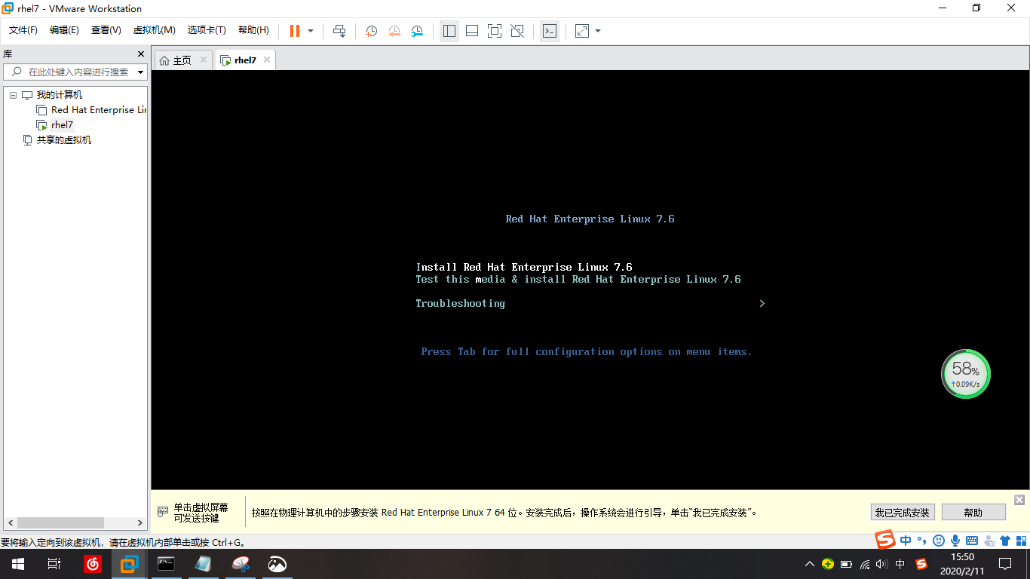Image resolution: width=1030 pixels, height=579 pixels.
Task: Click the Send Ctrl+Alt+Del toolbar icon
Action: click(x=339, y=31)
